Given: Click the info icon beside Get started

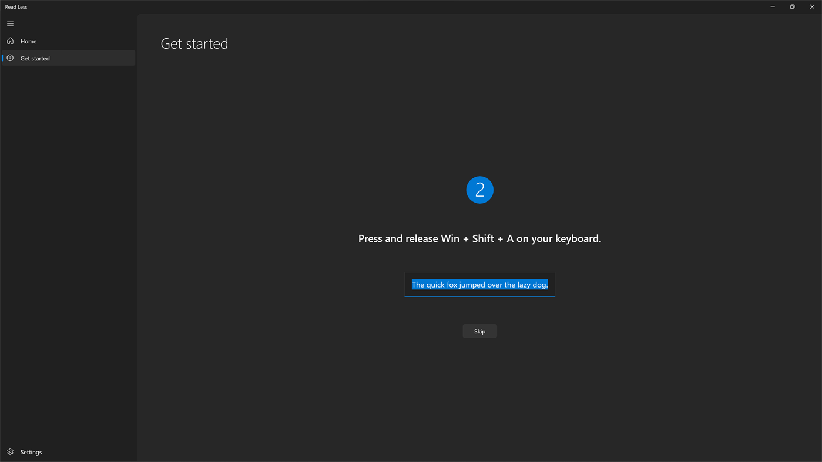Looking at the screenshot, I should pos(9,58).
